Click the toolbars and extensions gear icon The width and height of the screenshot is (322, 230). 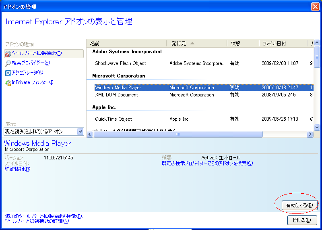click(8, 54)
